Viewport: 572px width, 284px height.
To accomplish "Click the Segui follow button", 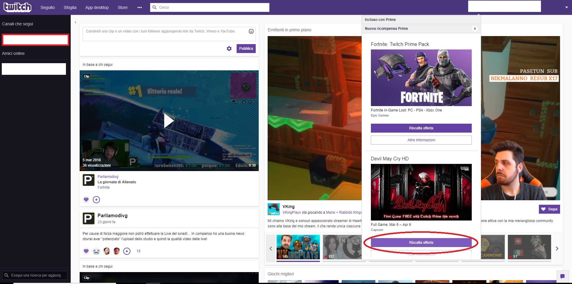I will pyautogui.click(x=549, y=209).
